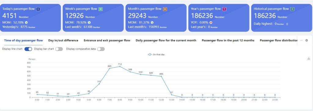
Task: Click the blue D badge icon
Action: pyautogui.click(x=38, y=9)
